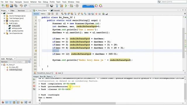The height and width of the screenshot is (105, 187).
Task: Click the globe browser icon in toolbar
Action: pyautogui.click(x=52, y=6)
